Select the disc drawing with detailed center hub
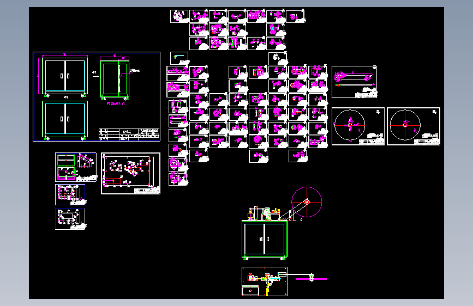The height and width of the screenshot is (306, 473). click(x=358, y=126)
